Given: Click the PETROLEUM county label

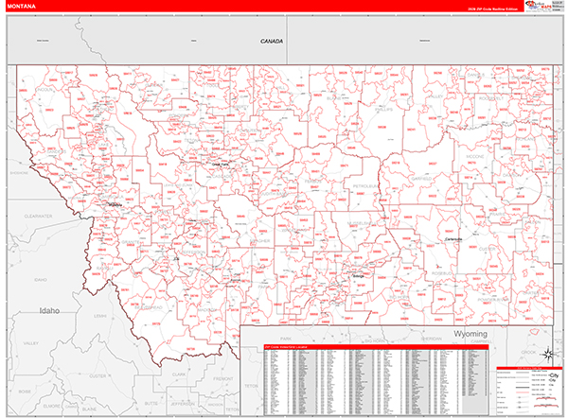Looking at the screenshot, I should click(365, 186).
